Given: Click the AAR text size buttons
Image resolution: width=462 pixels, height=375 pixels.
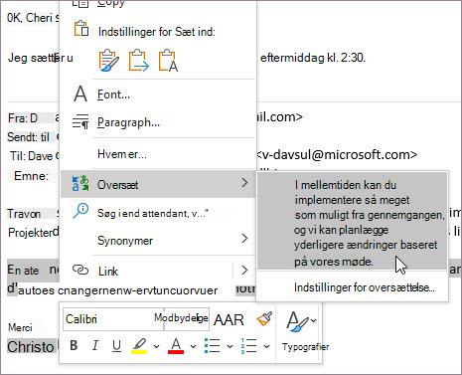Looking at the screenshot, I should (x=229, y=320).
